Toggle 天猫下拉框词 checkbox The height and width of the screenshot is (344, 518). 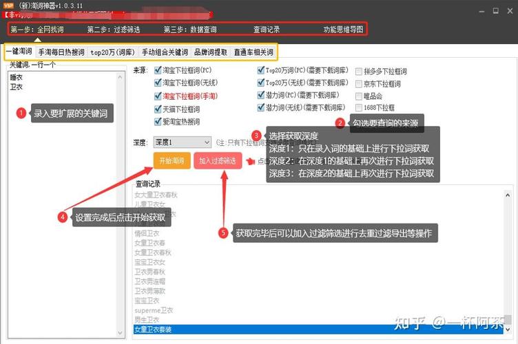158,109
